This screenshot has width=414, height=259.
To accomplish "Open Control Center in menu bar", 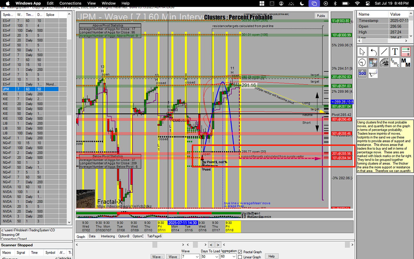I will [368, 3].
